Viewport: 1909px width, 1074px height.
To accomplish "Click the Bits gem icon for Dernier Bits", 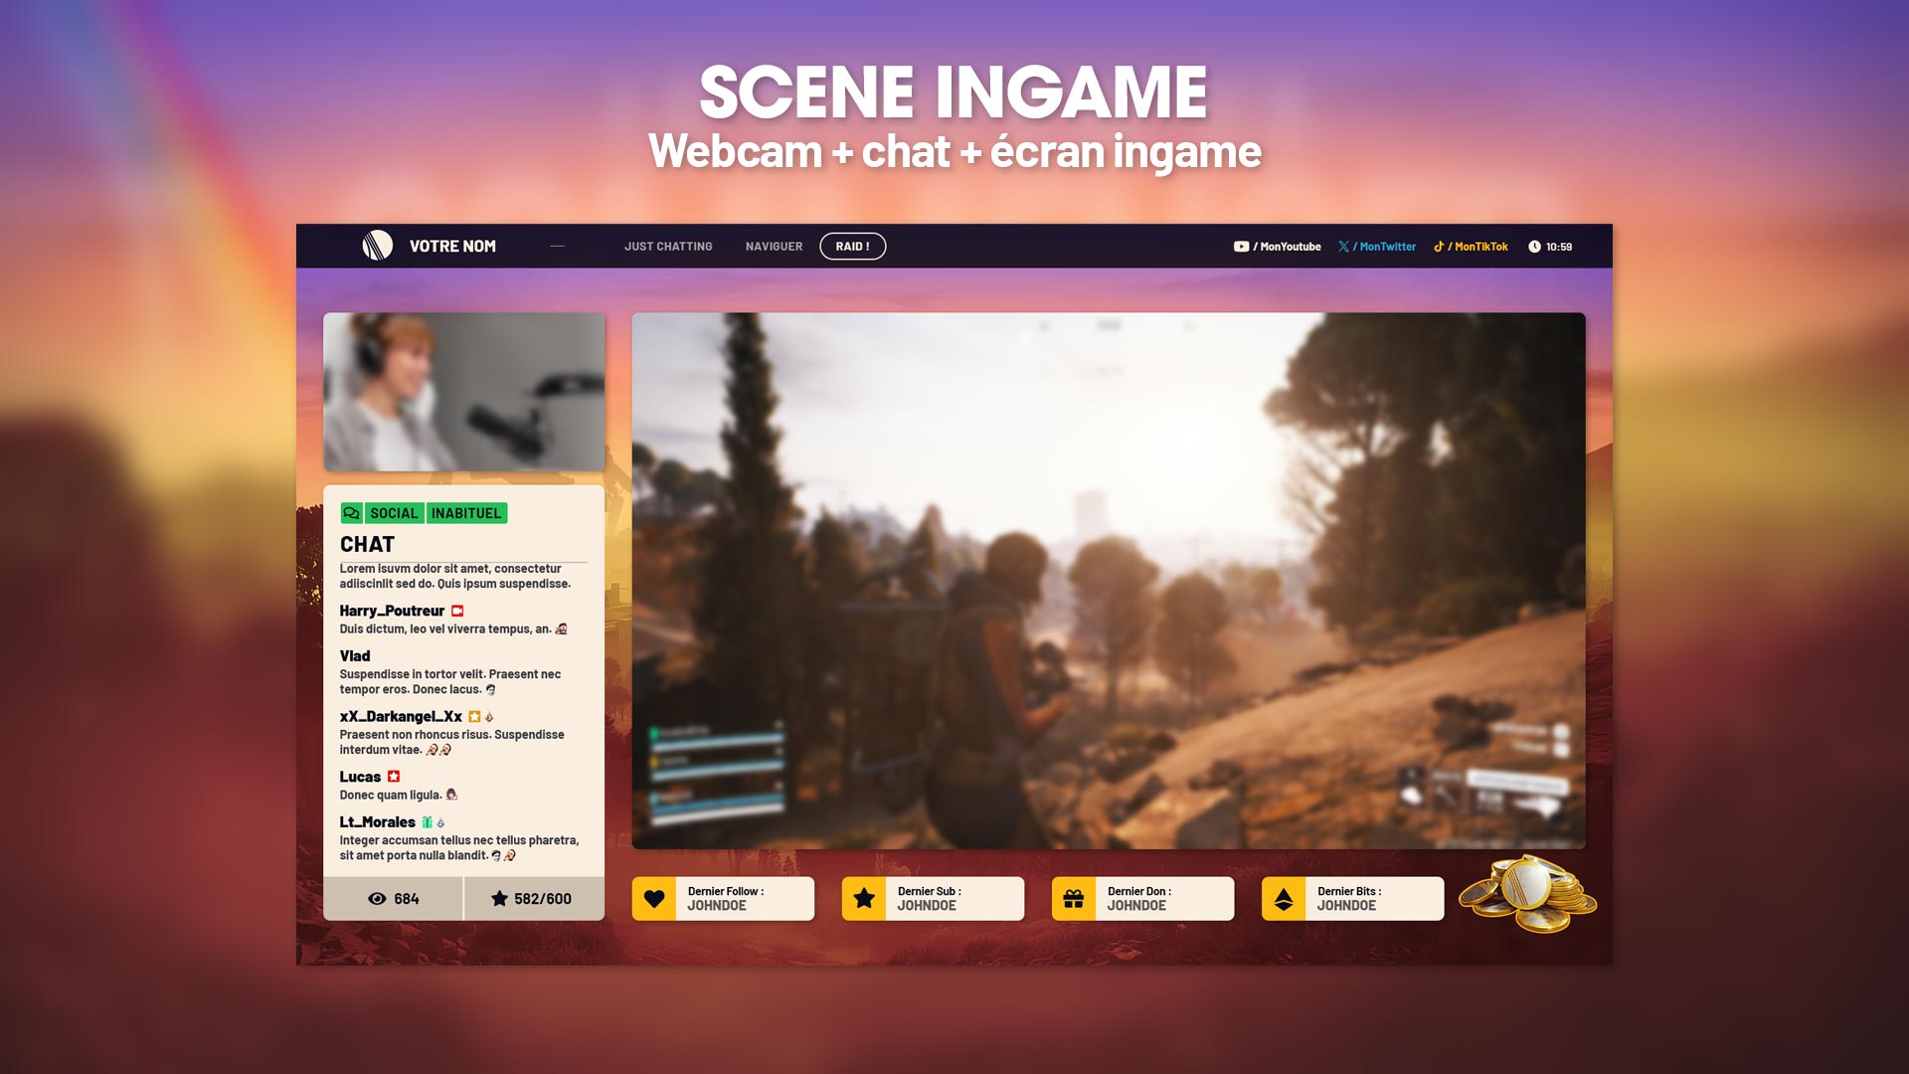I will tap(1284, 899).
